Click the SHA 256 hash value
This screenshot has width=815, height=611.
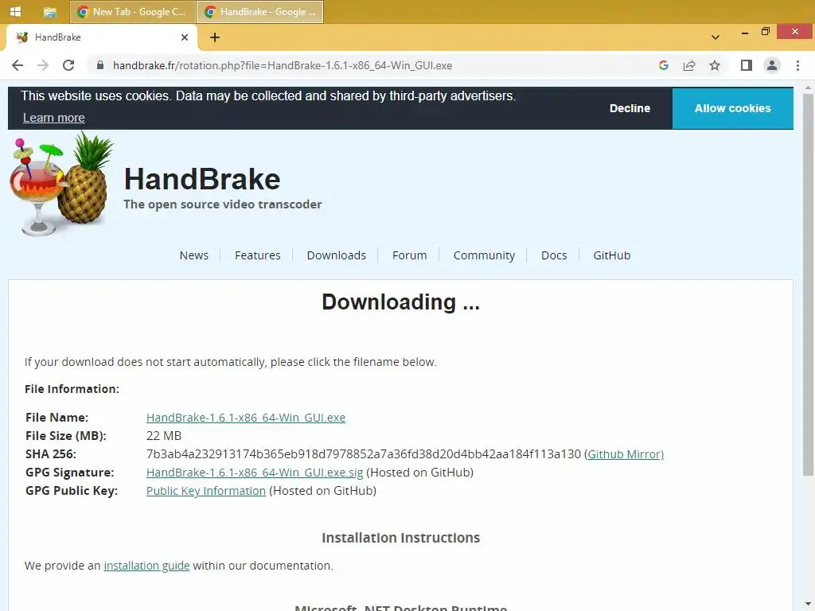tap(363, 454)
